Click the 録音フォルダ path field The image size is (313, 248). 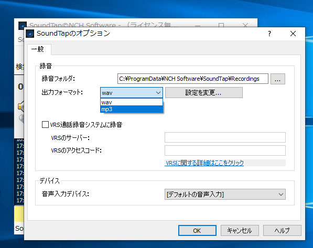pos(192,79)
